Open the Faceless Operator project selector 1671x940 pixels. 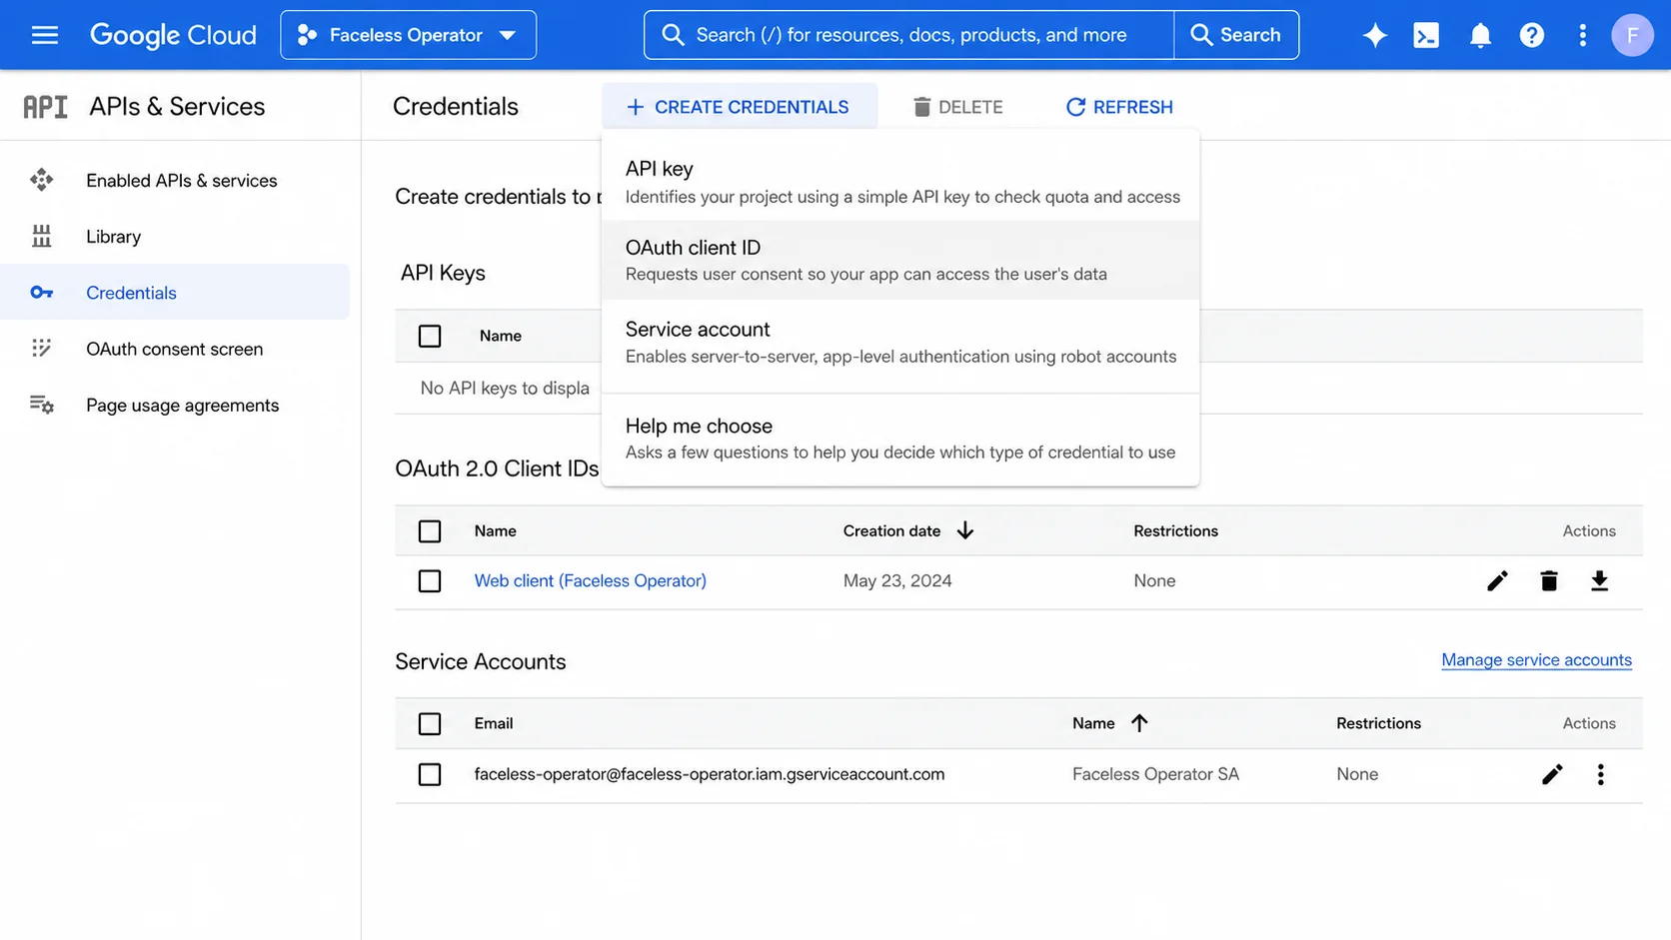click(408, 35)
